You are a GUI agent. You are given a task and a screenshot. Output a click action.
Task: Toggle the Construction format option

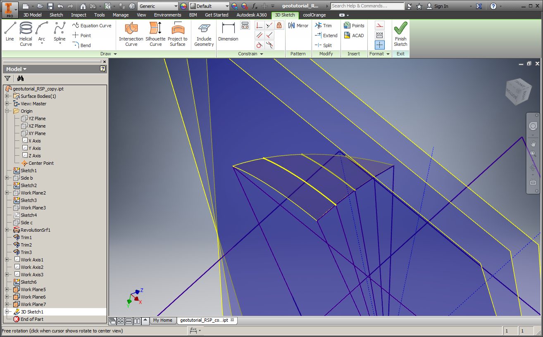(x=380, y=25)
